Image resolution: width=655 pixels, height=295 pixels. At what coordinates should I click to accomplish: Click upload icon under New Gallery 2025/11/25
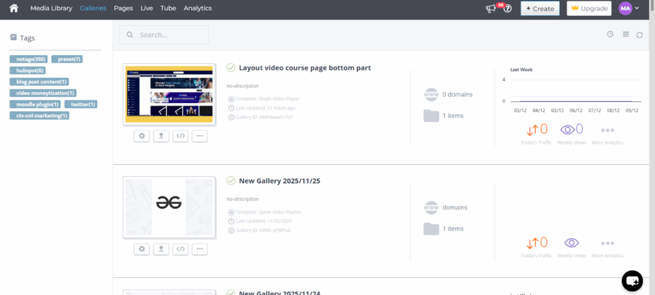(x=161, y=249)
